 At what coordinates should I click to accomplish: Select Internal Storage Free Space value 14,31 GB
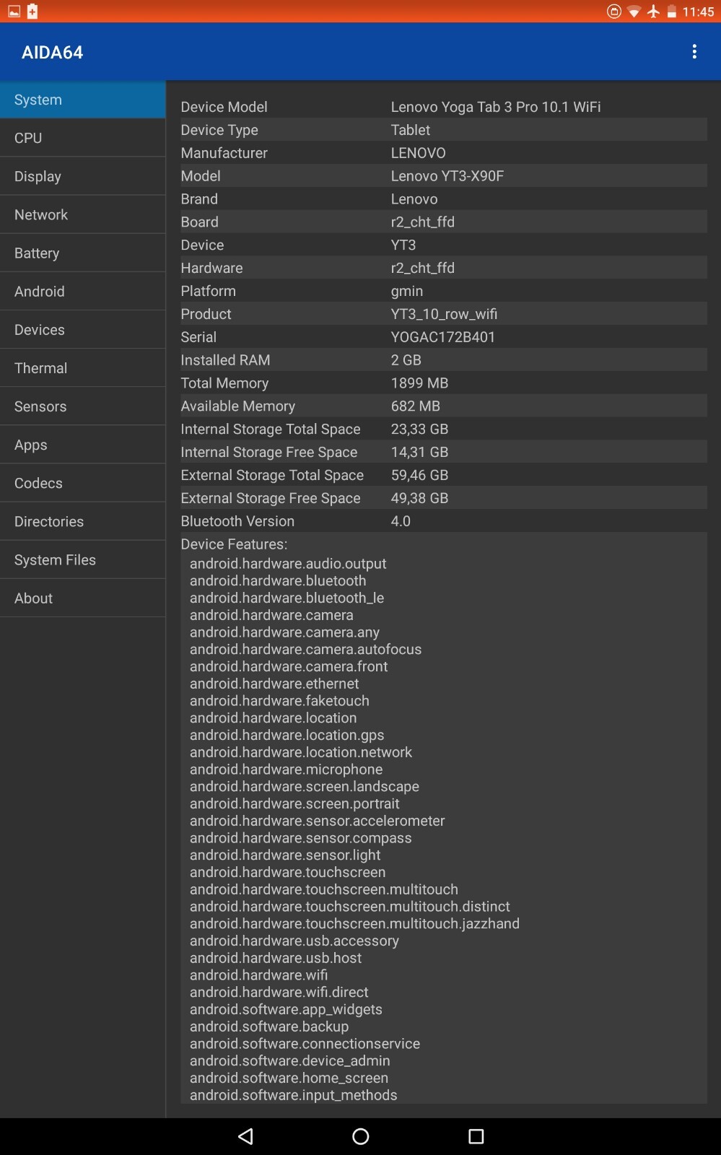tap(420, 453)
